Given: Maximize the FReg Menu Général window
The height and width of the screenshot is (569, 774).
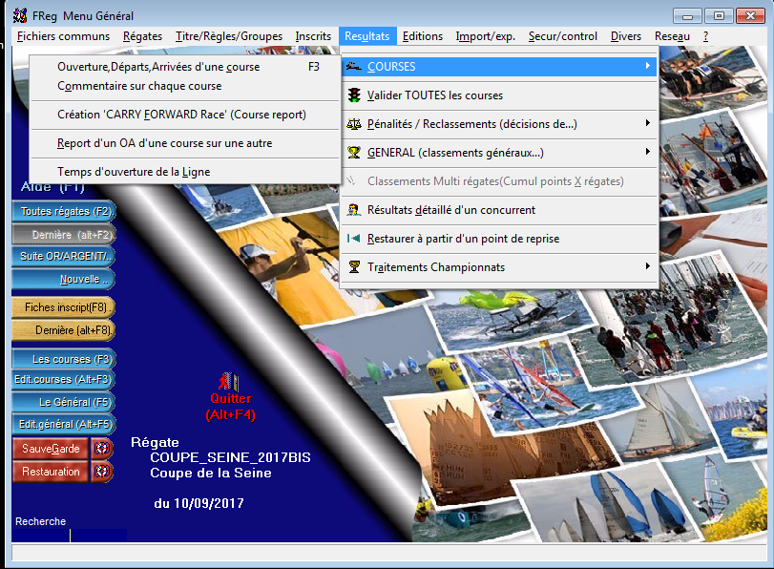Looking at the screenshot, I should [719, 16].
